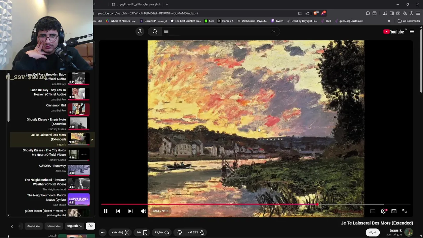Focus the YouTube search input field
The image size is (423, 238).
coord(221,31)
